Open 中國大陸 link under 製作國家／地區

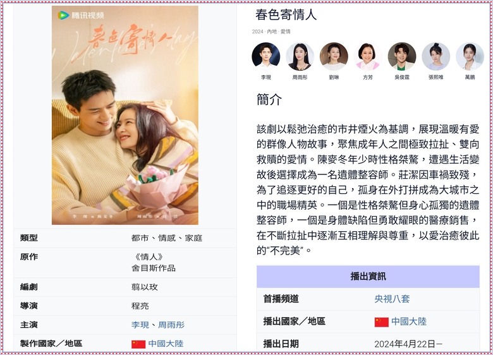(x=166, y=344)
